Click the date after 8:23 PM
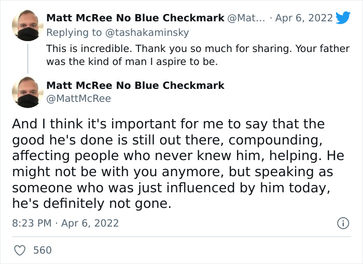 pyautogui.click(x=90, y=223)
